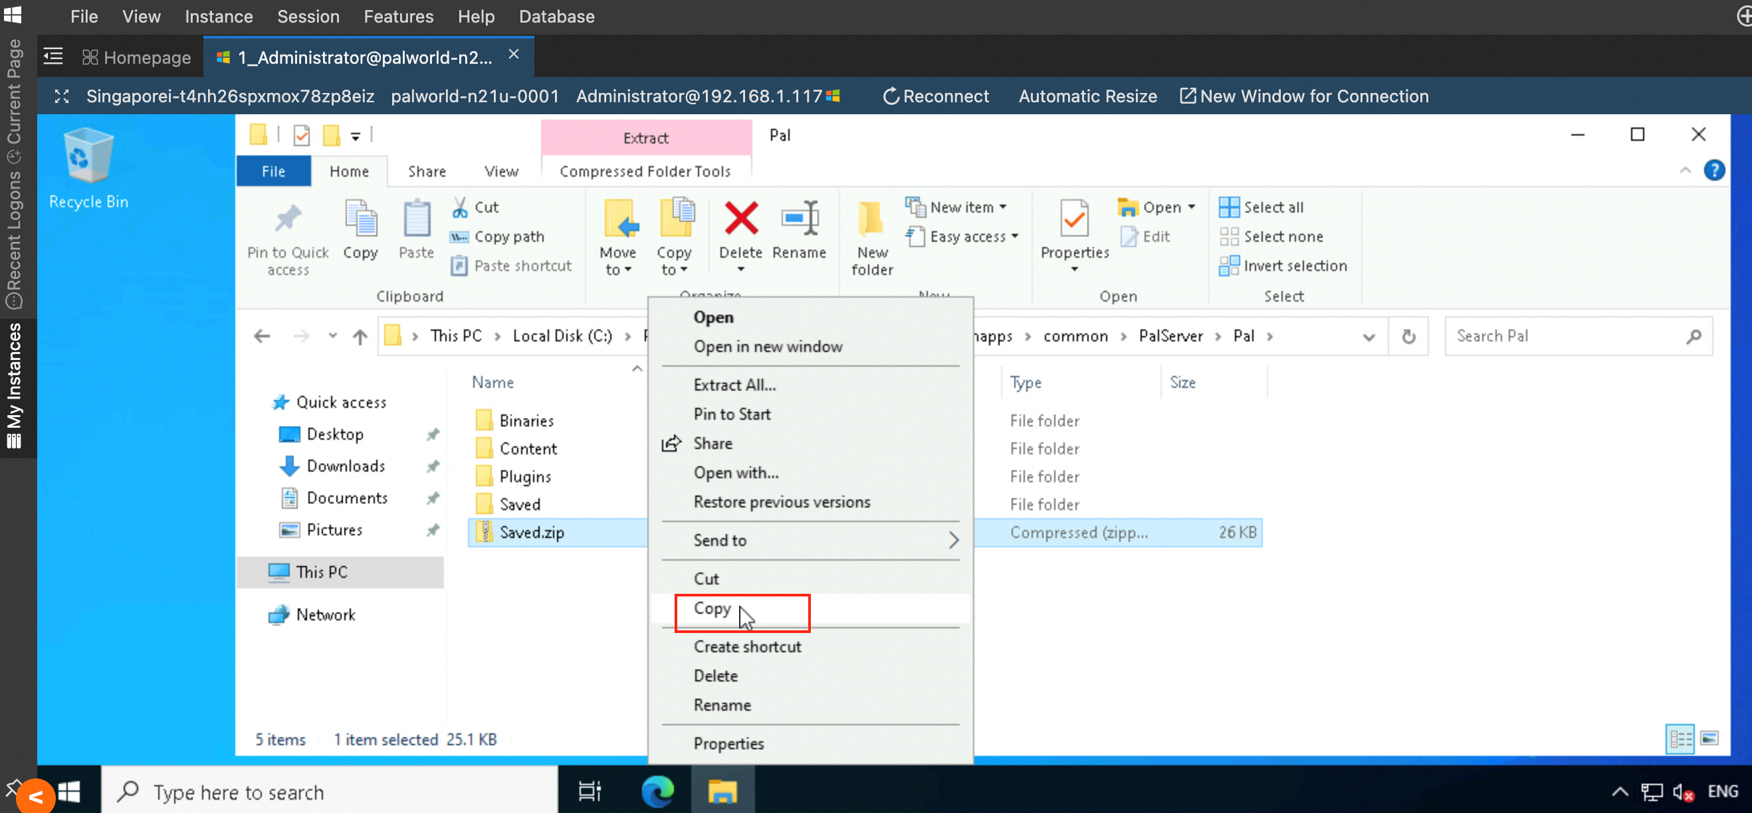Open Move to dropdown

[617, 261]
